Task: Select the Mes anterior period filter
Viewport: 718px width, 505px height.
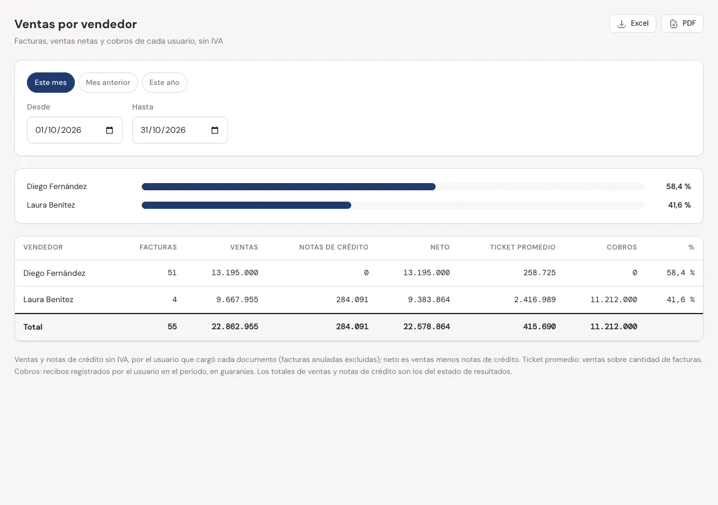Action: pos(108,83)
